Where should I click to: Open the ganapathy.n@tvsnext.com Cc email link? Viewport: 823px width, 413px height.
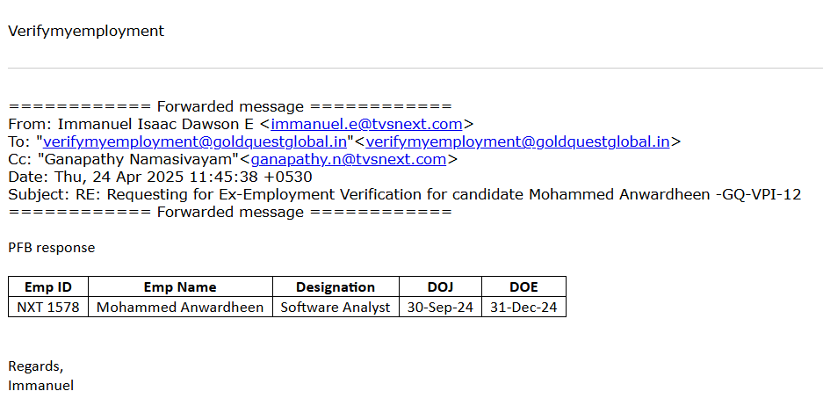pyautogui.click(x=349, y=159)
